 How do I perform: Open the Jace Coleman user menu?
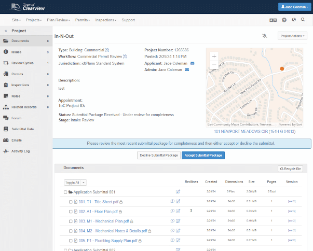293,7
